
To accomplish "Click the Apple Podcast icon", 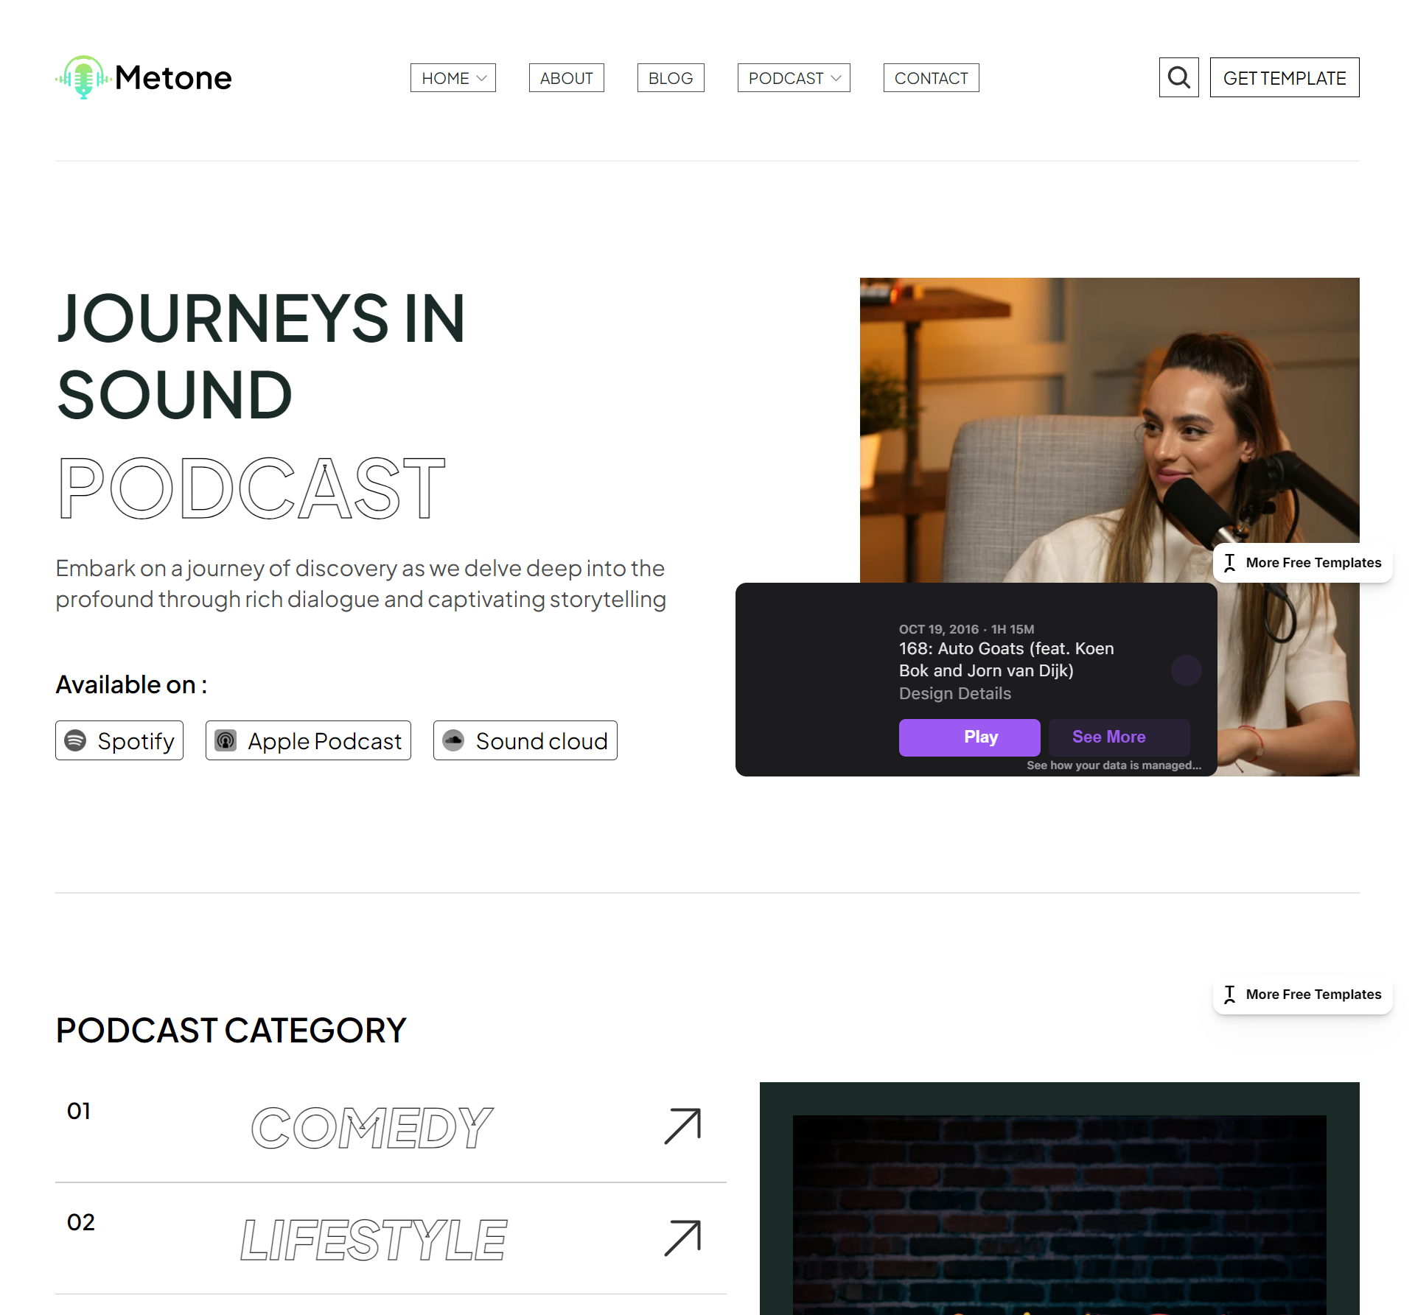I will (x=226, y=740).
